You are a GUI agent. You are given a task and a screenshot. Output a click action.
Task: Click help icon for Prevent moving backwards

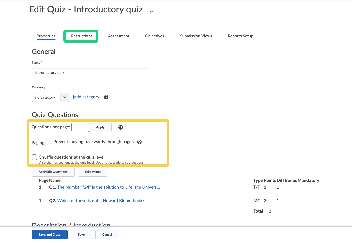click(139, 142)
